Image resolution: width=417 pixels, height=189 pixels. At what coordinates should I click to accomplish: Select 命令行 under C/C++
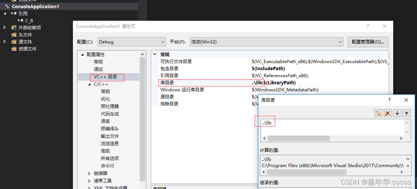click(x=108, y=166)
